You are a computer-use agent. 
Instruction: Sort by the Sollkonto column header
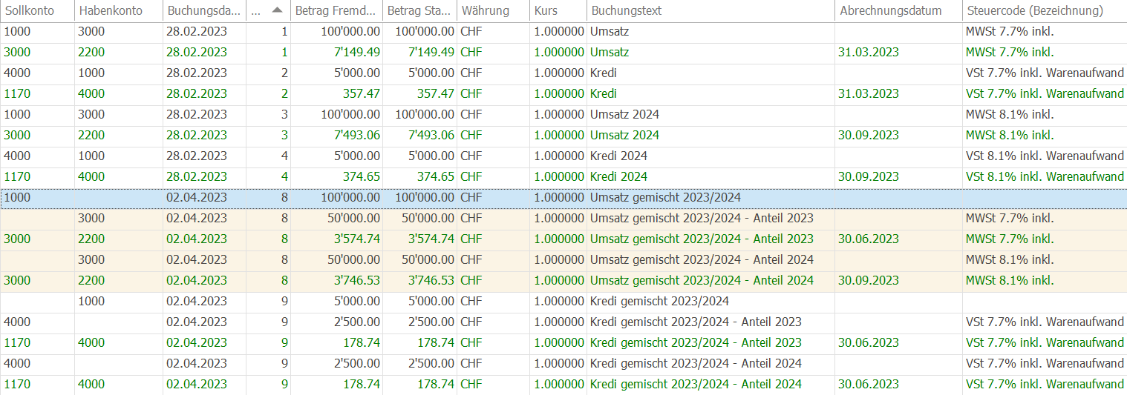tap(37, 10)
